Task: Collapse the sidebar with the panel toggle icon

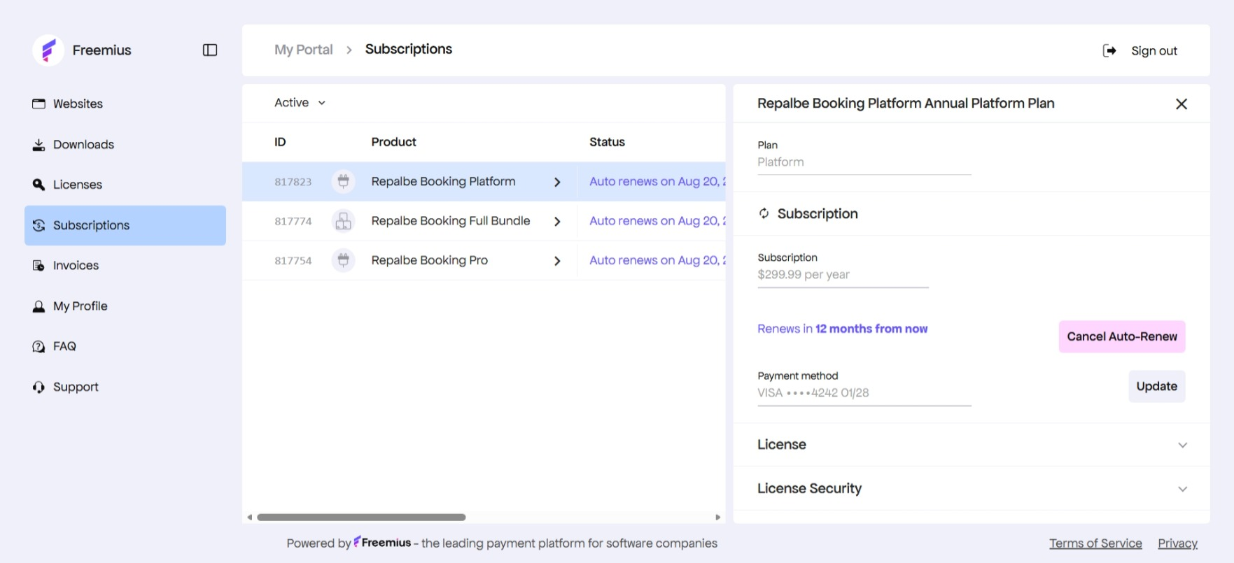Action: [x=210, y=50]
